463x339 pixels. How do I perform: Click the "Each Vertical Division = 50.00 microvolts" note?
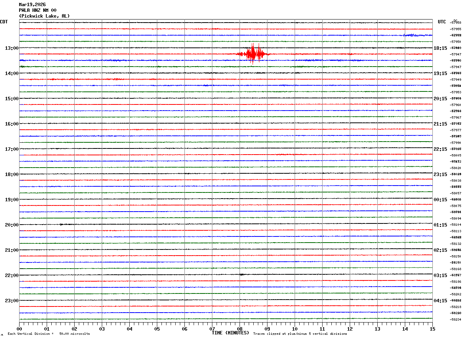[49, 334]
